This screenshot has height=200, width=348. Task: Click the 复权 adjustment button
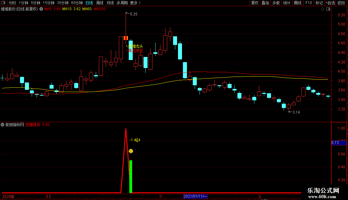point(255,3)
